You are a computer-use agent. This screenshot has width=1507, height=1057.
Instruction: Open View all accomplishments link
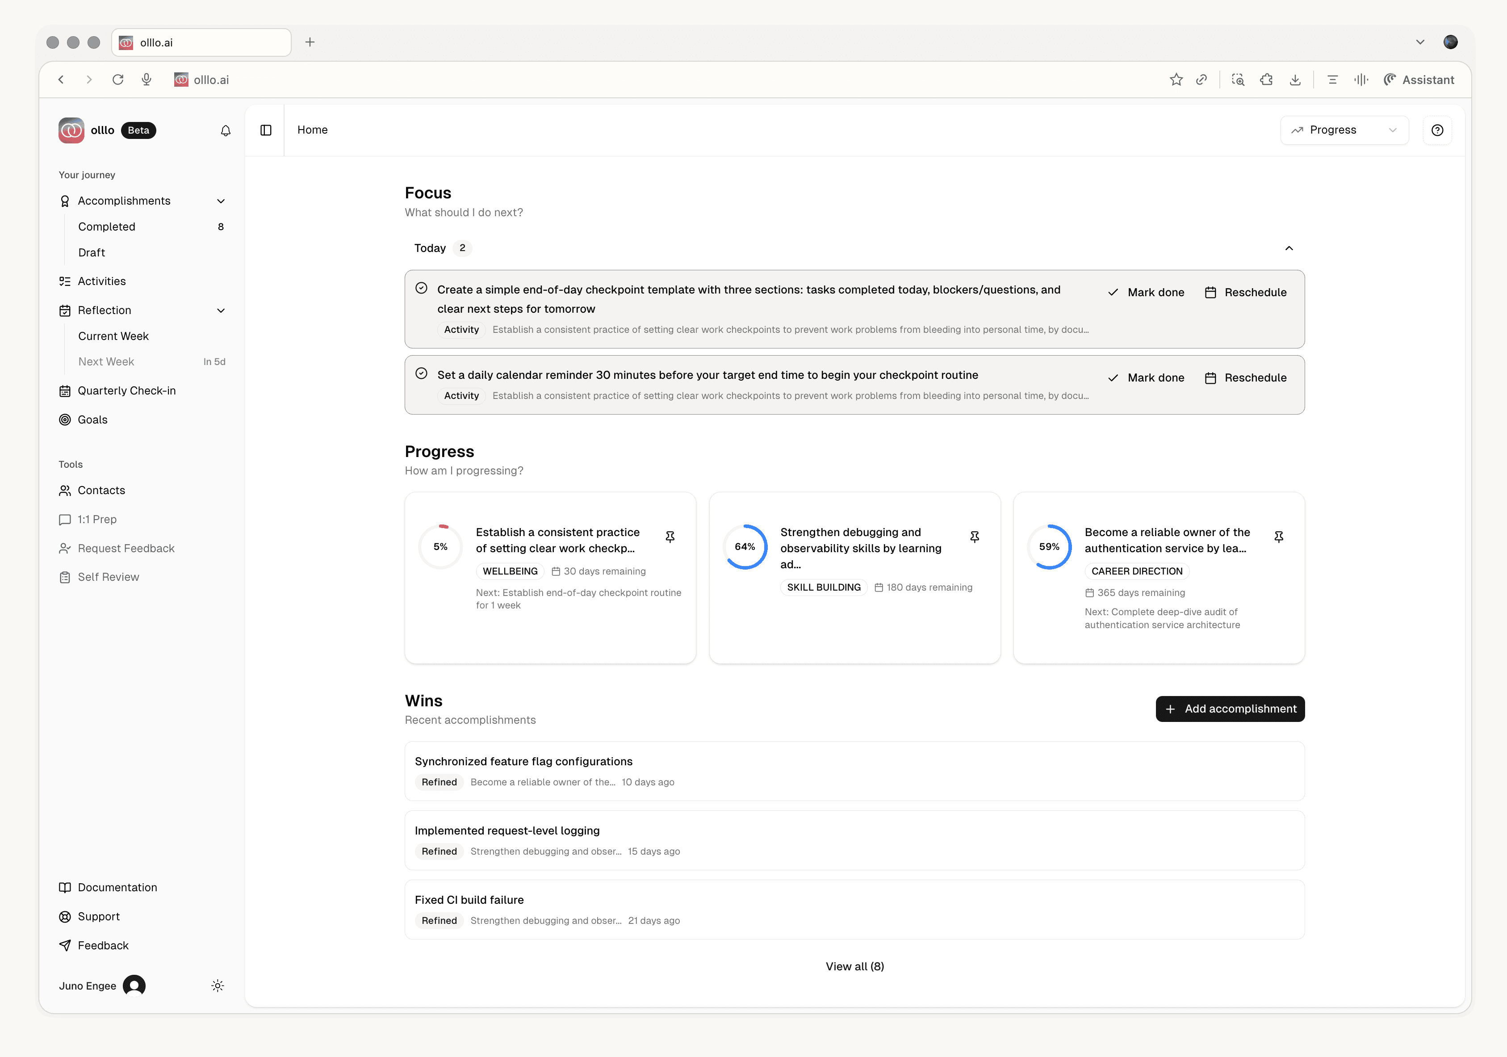click(854, 966)
